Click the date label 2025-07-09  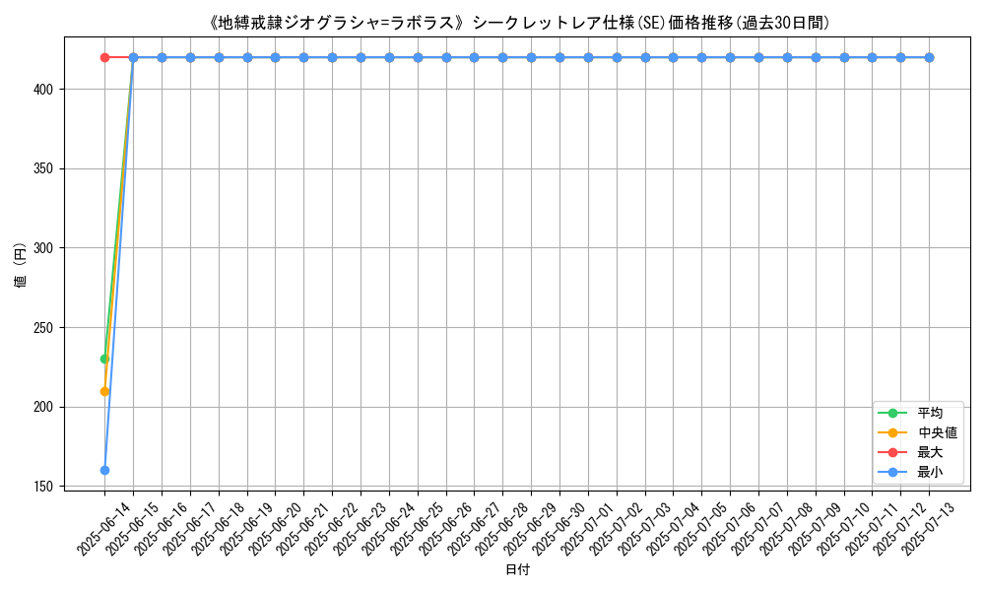pyautogui.click(x=815, y=530)
